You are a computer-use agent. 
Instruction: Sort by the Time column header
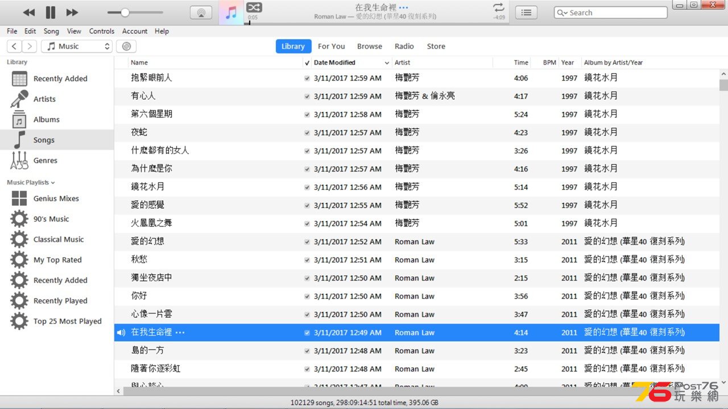pyautogui.click(x=512, y=62)
